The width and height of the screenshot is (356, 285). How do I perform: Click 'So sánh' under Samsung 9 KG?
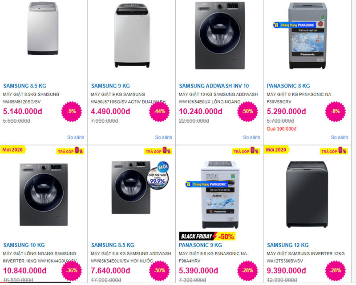(163, 137)
